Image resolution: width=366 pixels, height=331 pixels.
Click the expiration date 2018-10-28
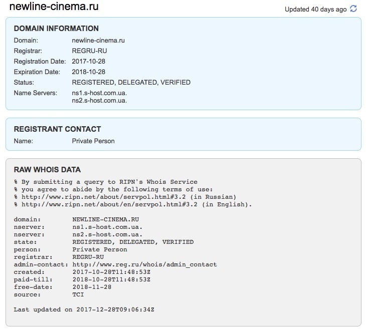click(x=88, y=72)
